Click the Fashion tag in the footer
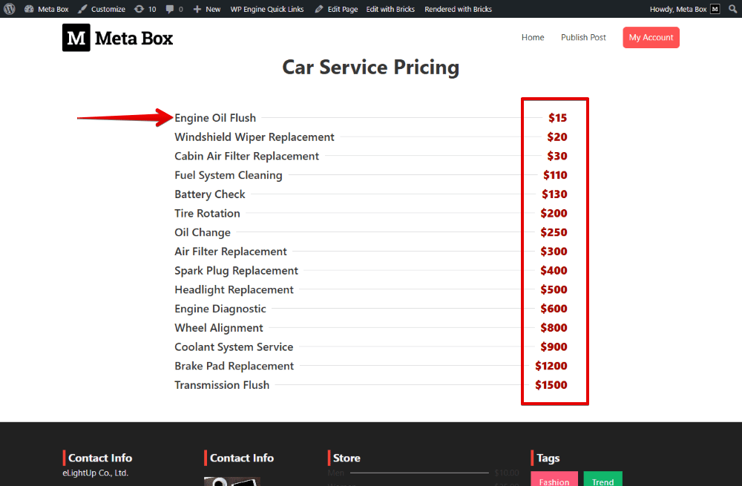The width and height of the screenshot is (742, 486). click(554, 480)
